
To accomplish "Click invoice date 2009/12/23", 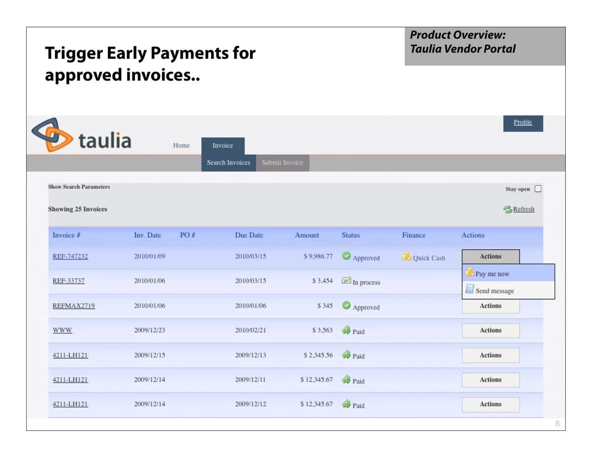I will tap(150, 330).
